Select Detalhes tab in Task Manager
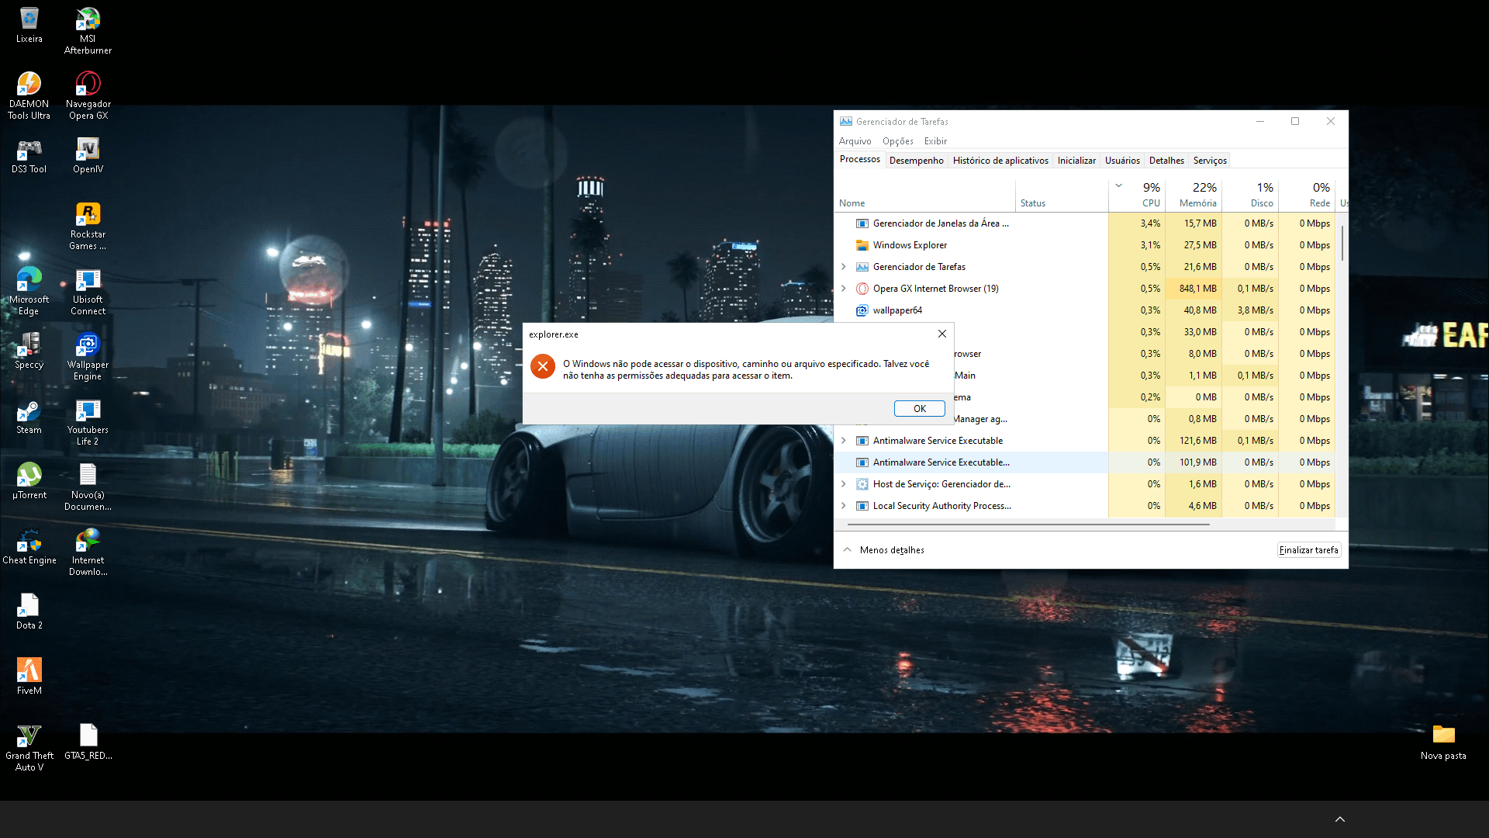This screenshot has width=1489, height=838. (1166, 160)
